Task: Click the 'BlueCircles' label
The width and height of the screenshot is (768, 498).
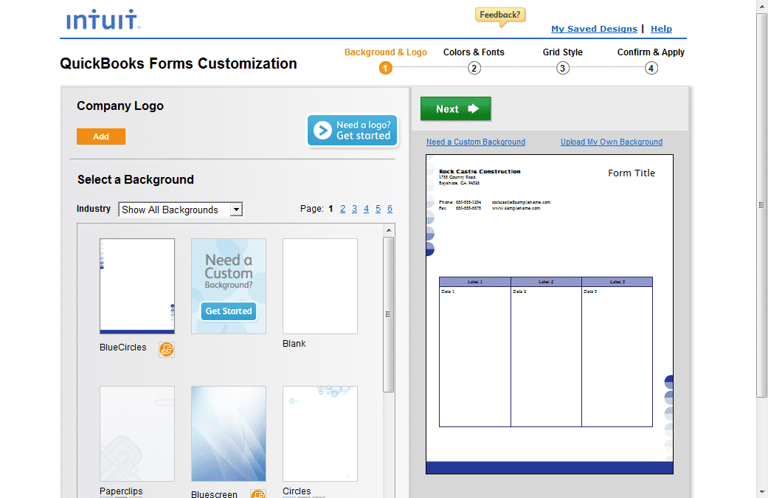Action: pyautogui.click(x=123, y=347)
